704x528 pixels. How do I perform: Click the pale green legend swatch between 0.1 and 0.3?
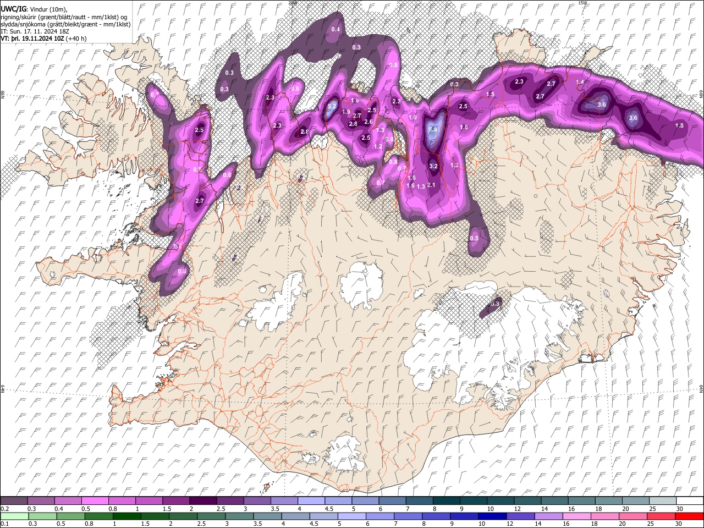click(14, 516)
